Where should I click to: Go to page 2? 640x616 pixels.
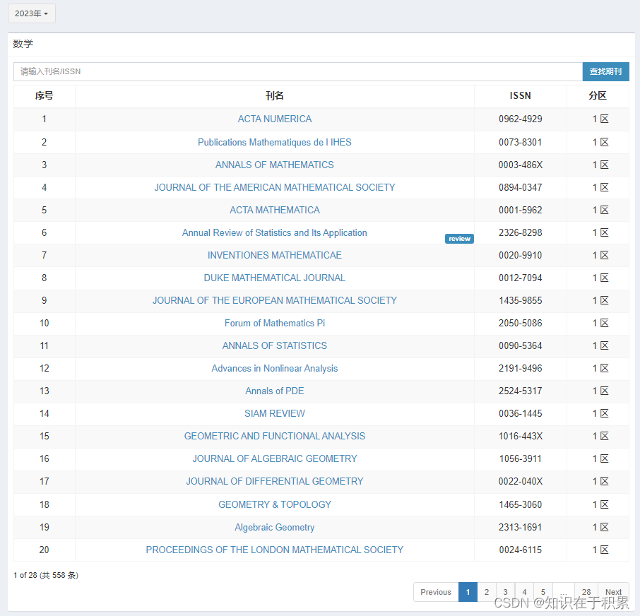tap(487, 592)
